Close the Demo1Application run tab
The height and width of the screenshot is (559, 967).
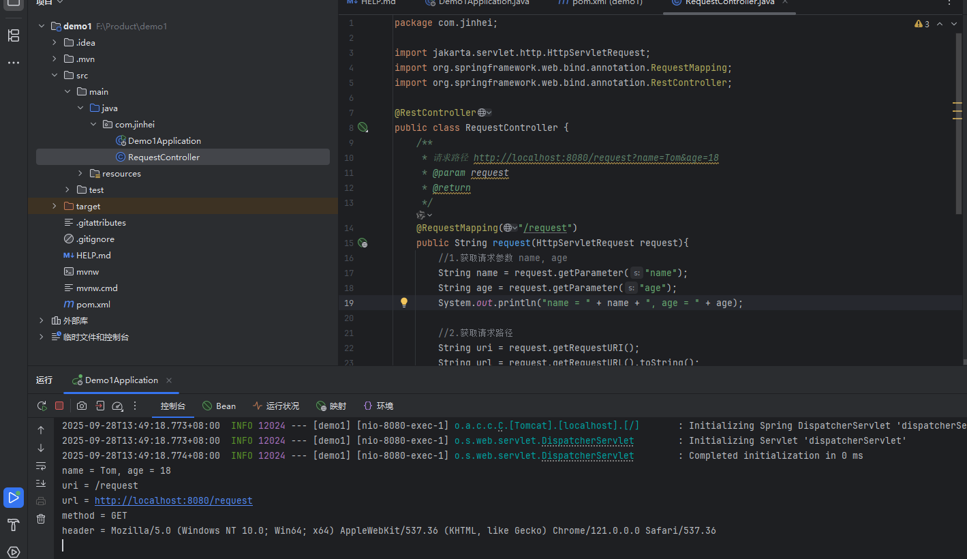[x=169, y=380]
